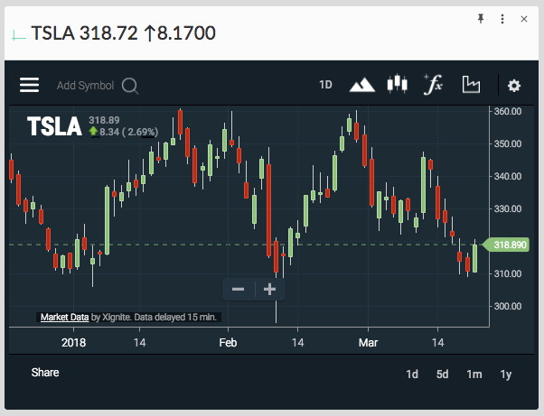This screenshot has width=544, height=416.
Task: Open the fx studies icon
Action: [x=433, y=84]
